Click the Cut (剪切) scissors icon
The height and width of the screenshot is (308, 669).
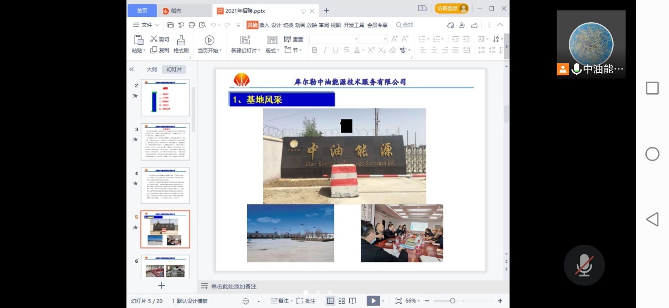[154, 39]
